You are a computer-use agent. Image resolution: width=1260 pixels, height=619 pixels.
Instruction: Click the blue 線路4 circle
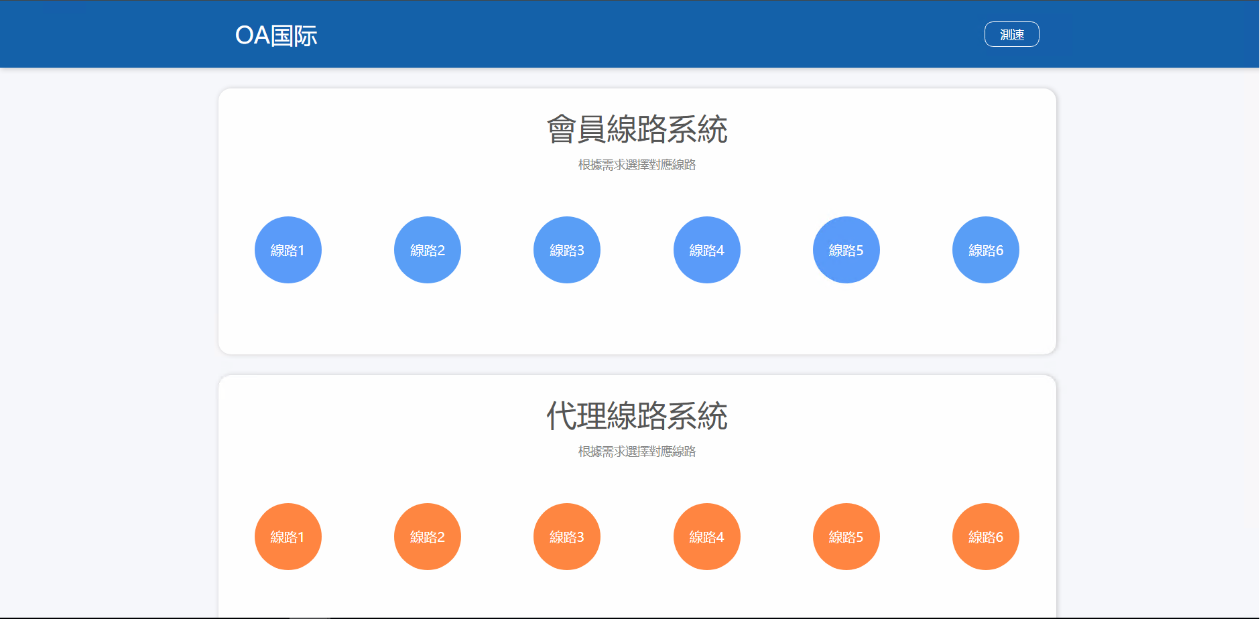[706, 249]
